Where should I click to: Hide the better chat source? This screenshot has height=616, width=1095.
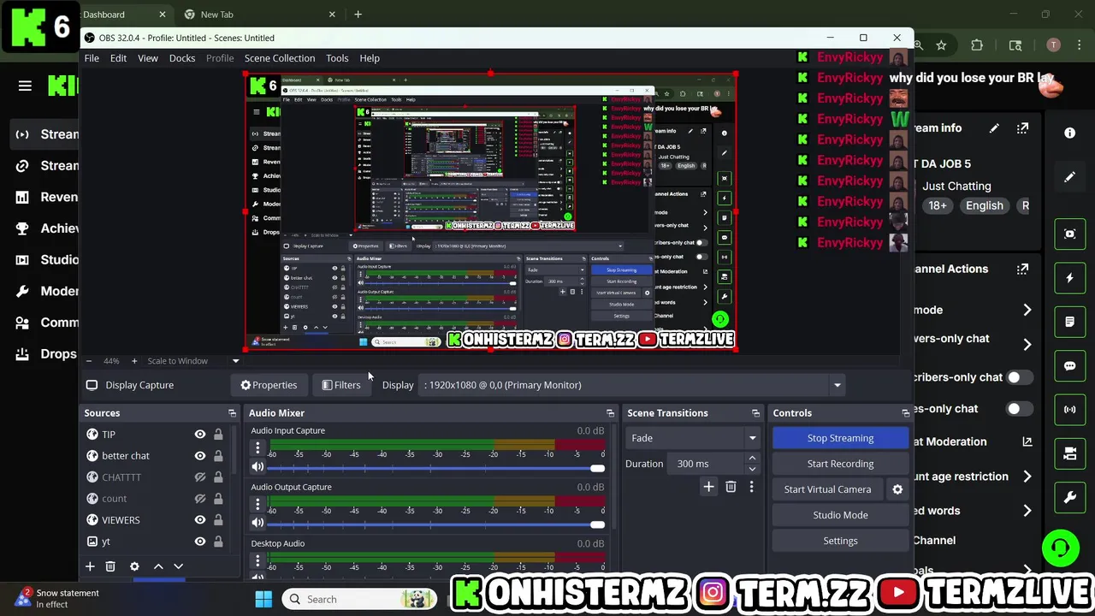[x=200, y=456]
